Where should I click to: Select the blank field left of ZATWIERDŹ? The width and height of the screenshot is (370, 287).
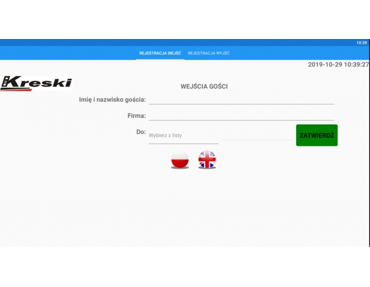[x=258, y=134]
